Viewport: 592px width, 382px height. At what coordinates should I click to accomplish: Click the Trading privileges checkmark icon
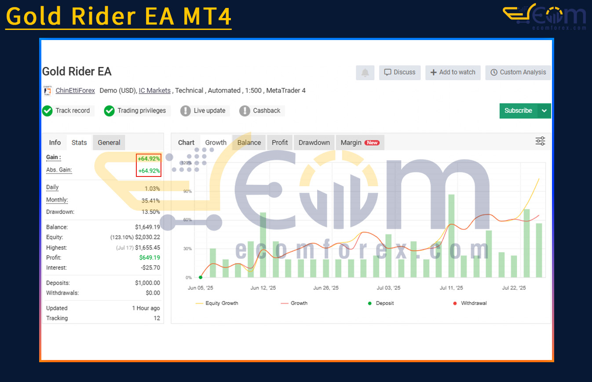[x=110, y=111]
